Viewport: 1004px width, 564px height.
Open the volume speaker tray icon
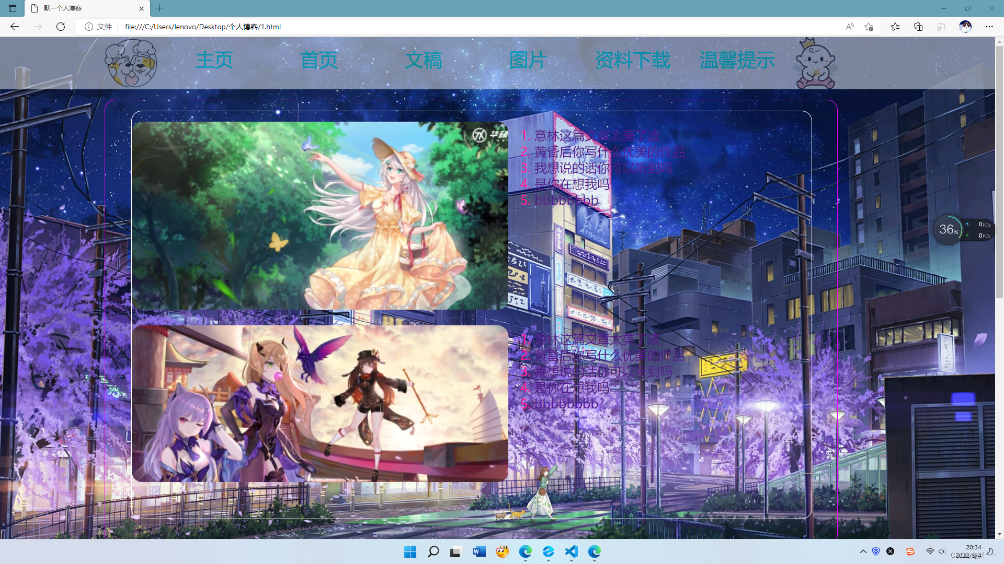tap(942, 551)
